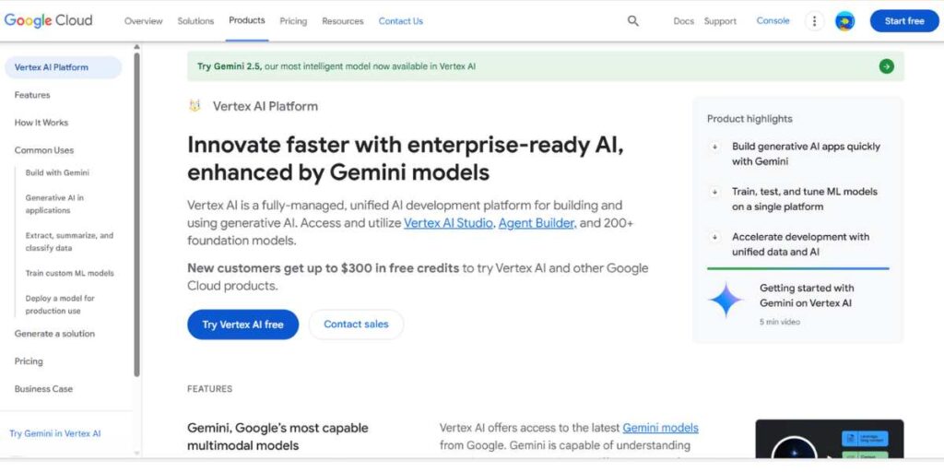Click the Vertex AI Platform product icon

[195, 106]
